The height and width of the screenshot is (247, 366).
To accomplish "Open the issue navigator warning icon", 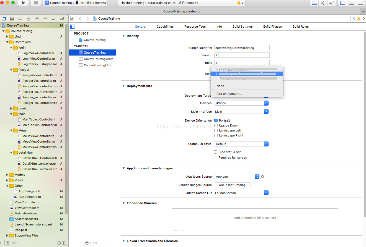I will (29, 19).
